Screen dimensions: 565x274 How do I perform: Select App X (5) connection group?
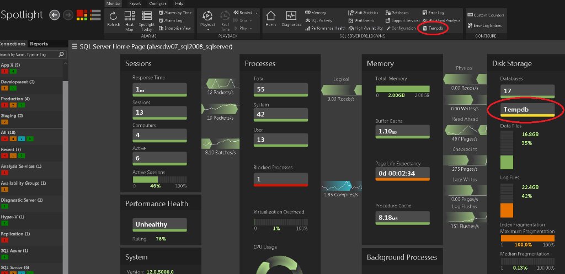pos(10,65)
